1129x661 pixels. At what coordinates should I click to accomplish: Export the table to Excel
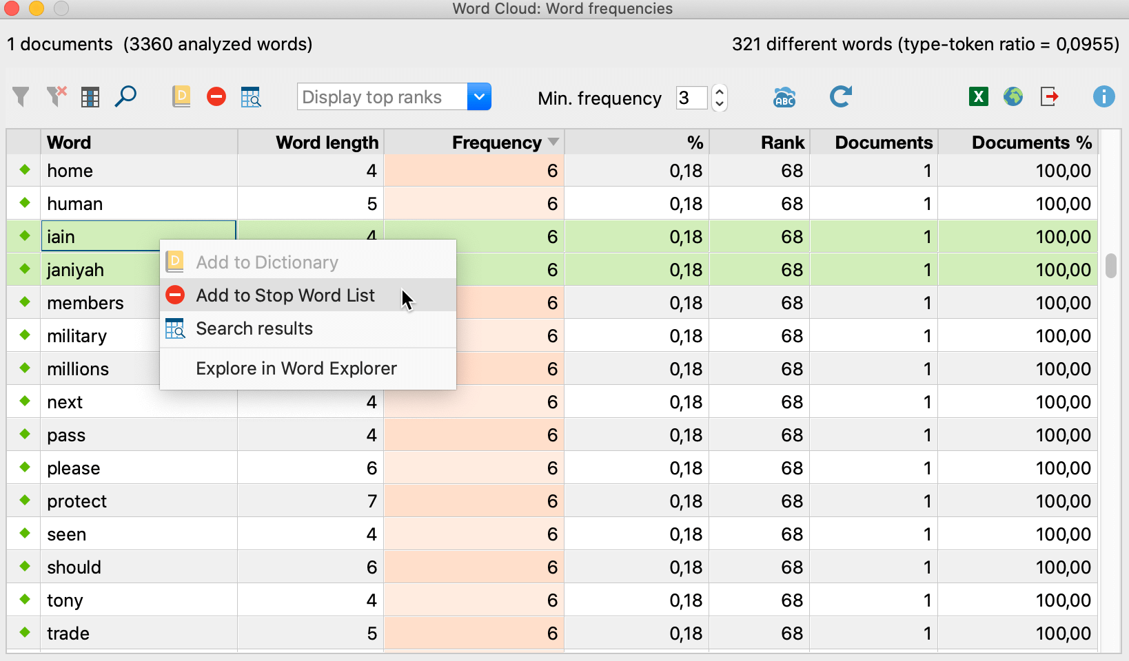tap(977, 96)
